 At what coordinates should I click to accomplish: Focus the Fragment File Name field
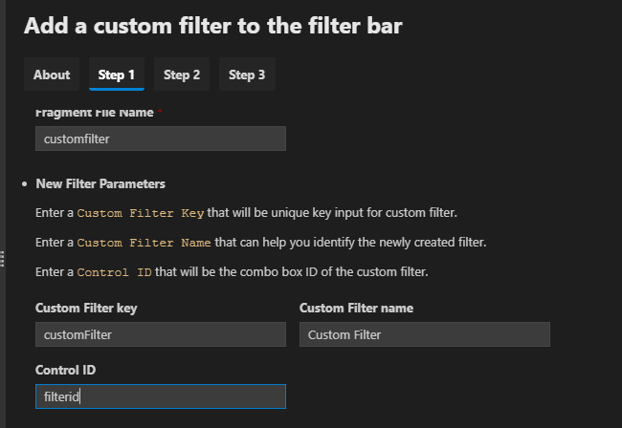161,139
